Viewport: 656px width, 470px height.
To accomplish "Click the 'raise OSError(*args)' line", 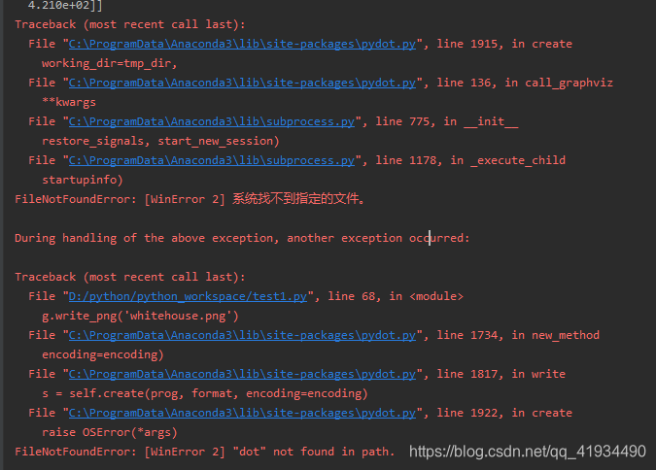I will click(x=110, y=432).
